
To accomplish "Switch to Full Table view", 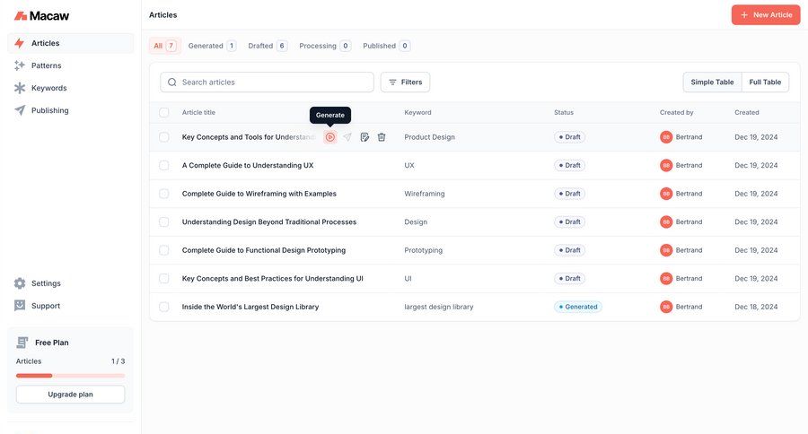I will click(765, 82).
